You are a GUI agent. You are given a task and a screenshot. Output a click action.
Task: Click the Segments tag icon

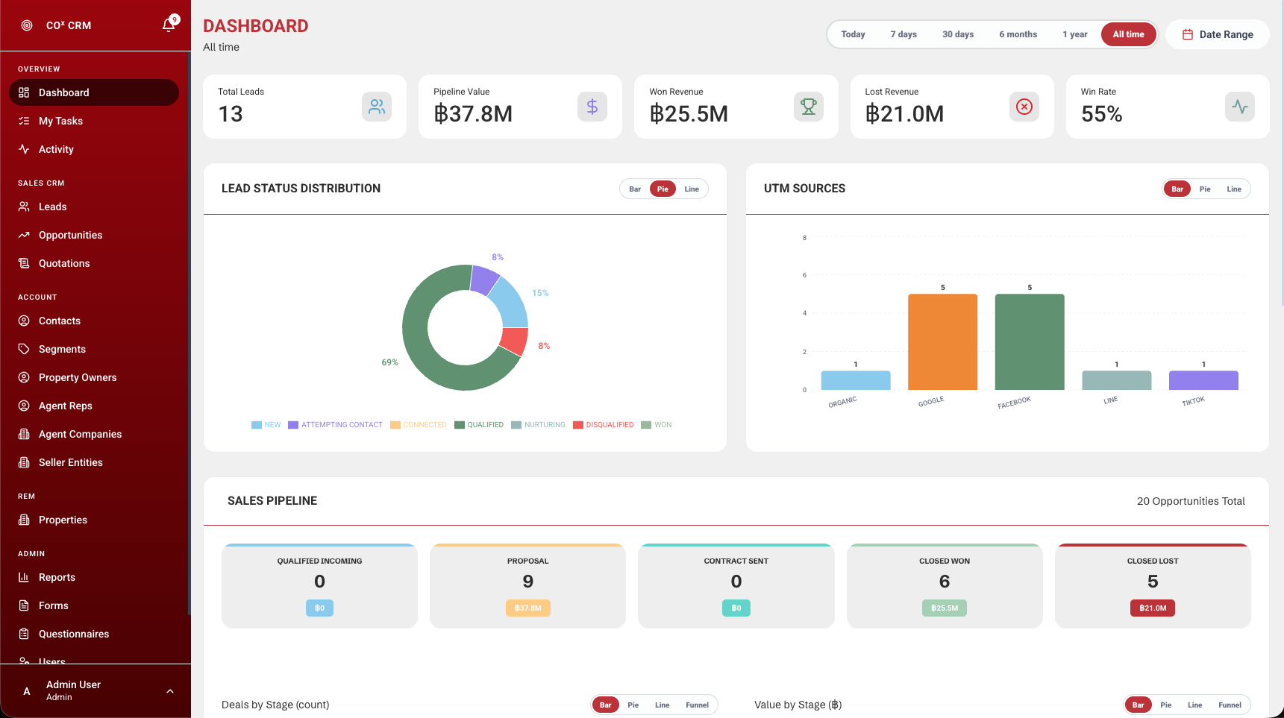[x=24, y=349]
